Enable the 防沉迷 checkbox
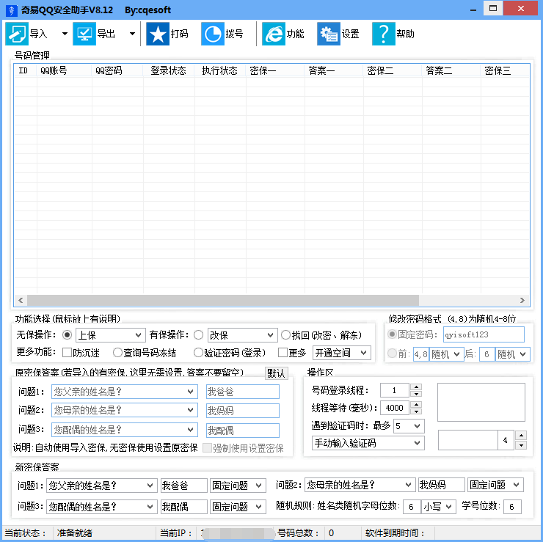The height and width of the screenshot is (542, 543). (67, 353)
